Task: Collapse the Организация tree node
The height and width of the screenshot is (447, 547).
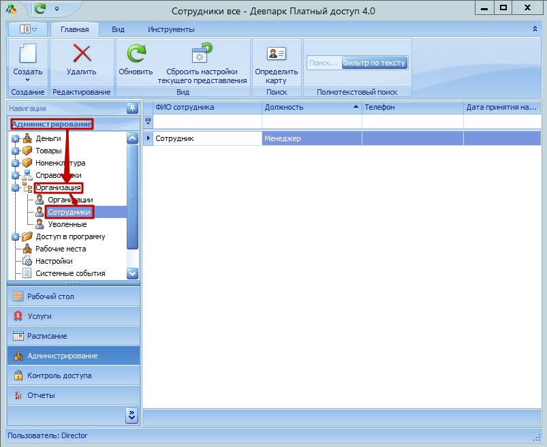Action: tap(15, 188)
